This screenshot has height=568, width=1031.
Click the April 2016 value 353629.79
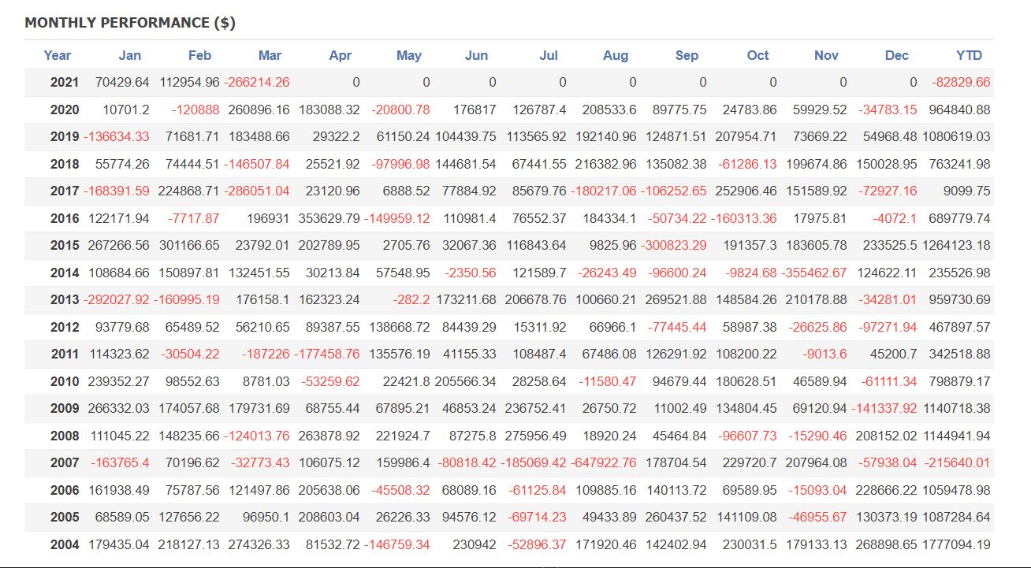(x=329, y=218)
